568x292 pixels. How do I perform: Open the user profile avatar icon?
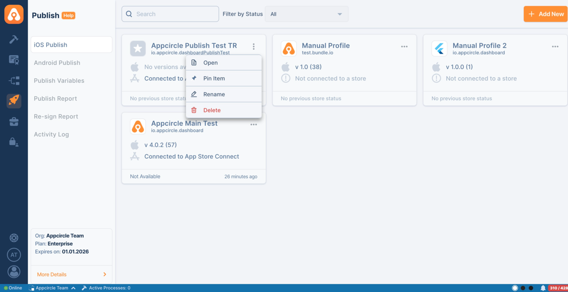pyautogui.click(x=14, y=272)
